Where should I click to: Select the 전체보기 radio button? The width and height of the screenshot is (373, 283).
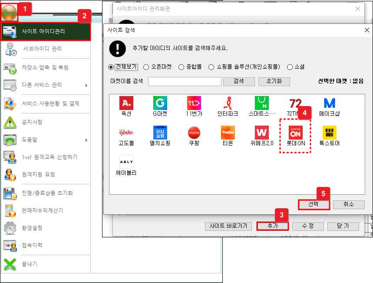(x=111, y=67)
